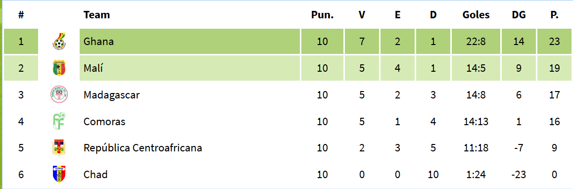Sort standings by DG header
The image size is (573, 189).
tap(519, 15)
